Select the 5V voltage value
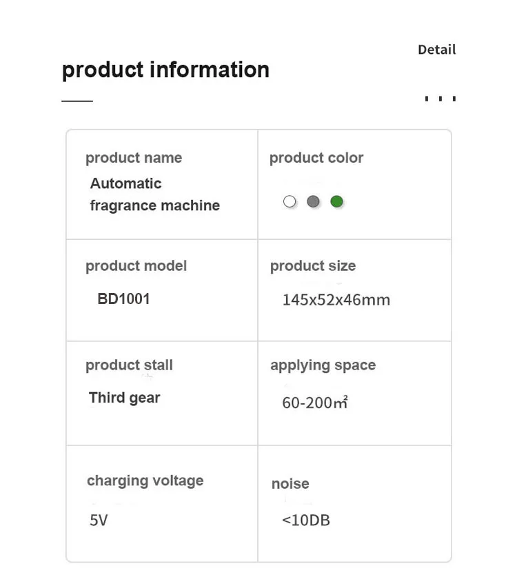Viewport: 517px width, 586px height. click(x=99, y=521)
